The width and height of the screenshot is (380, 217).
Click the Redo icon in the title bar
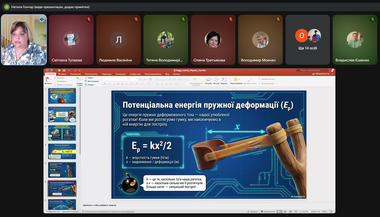click(x=75, y=70)
